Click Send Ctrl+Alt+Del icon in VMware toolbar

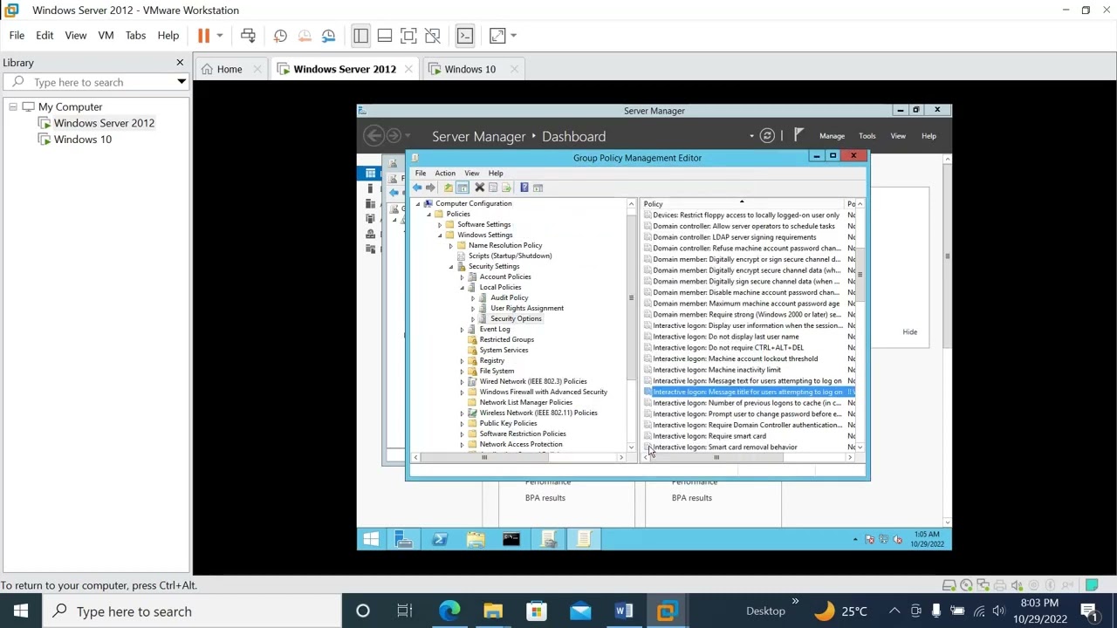click(x=248, y=36)
